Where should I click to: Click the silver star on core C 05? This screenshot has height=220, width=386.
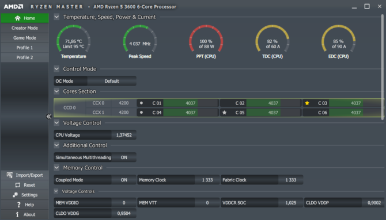pyautogui.click(x=224, y=113)
